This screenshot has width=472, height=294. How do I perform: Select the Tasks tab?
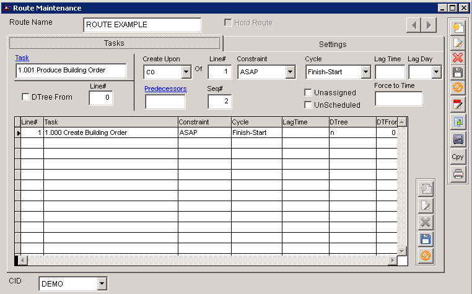(x=114, y=43)
